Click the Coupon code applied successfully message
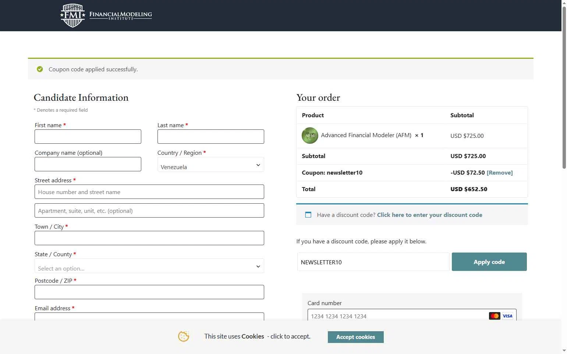This screenshot has height=354, width=567. tap(93, 69)
